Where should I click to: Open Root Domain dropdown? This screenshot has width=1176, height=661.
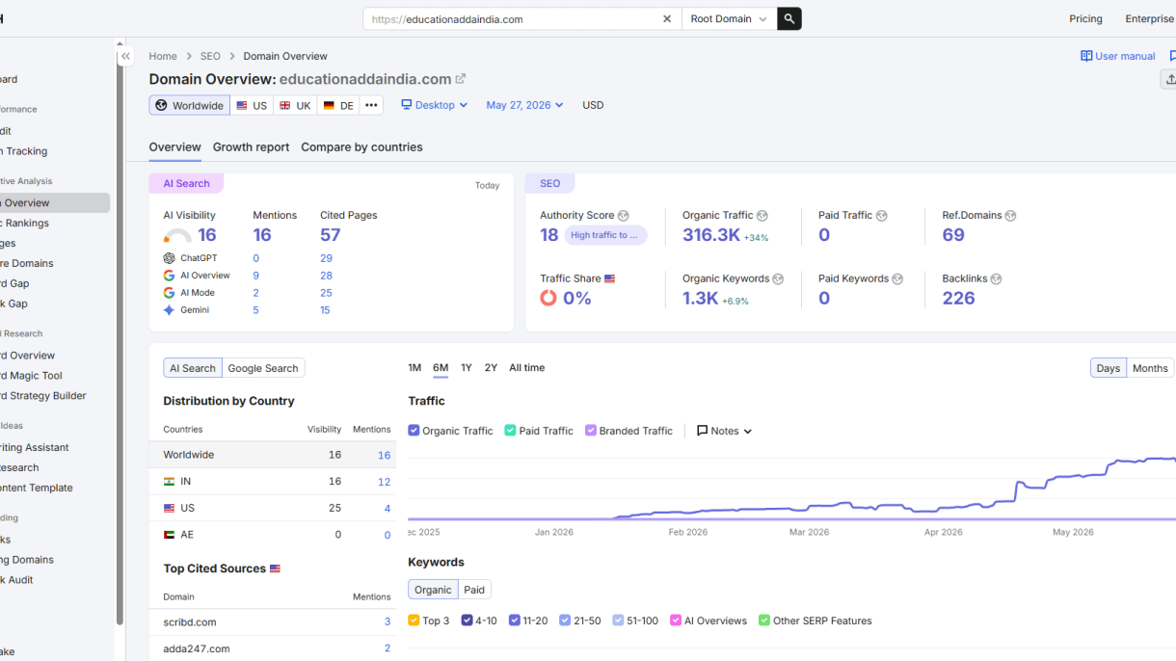click(x=729, y=18)
